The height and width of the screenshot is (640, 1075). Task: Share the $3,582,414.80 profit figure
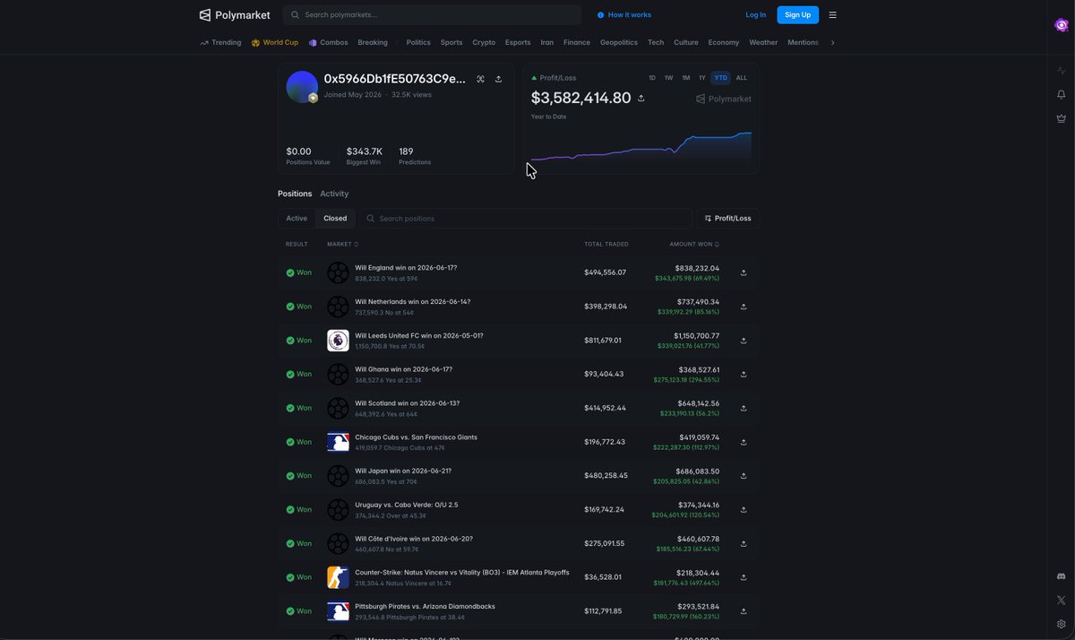tap(641, 99)
